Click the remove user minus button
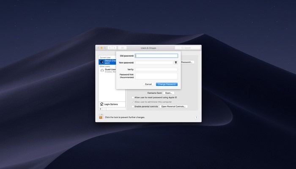This screenshot has width=296, height=169. 105,109
